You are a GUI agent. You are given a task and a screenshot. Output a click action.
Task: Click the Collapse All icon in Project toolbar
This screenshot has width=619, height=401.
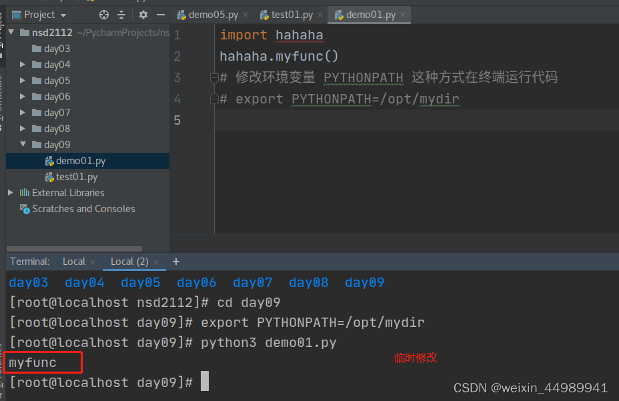coord(121,14)
